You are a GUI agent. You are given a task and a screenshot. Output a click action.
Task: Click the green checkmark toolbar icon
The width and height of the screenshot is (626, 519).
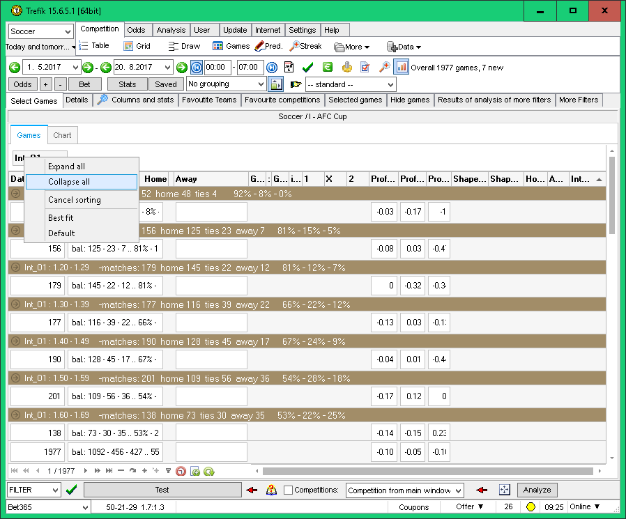coord(307,67)
